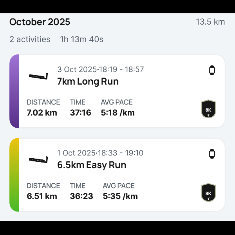Image resolution: width=235 pixels, height=235 pixels.
Task: Click the 7.02 km distance value
Action: (42, 113)
